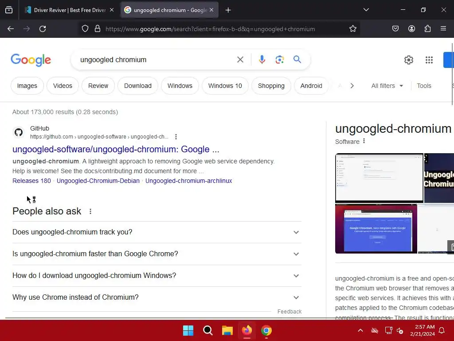List all tabs dropdown arrow
This screenshot has height=341, width=454.
click(366, 10)
